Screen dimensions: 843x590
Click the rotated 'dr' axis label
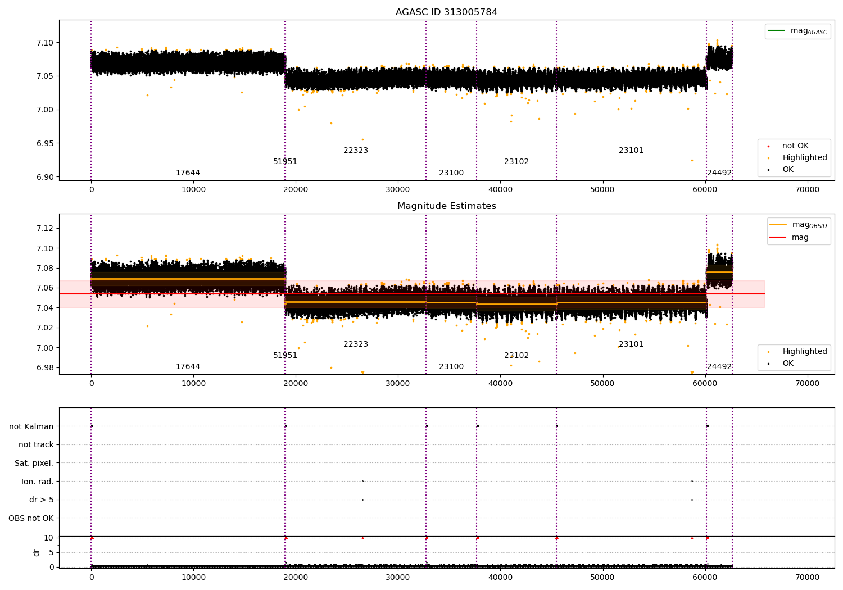click(37, 553)
